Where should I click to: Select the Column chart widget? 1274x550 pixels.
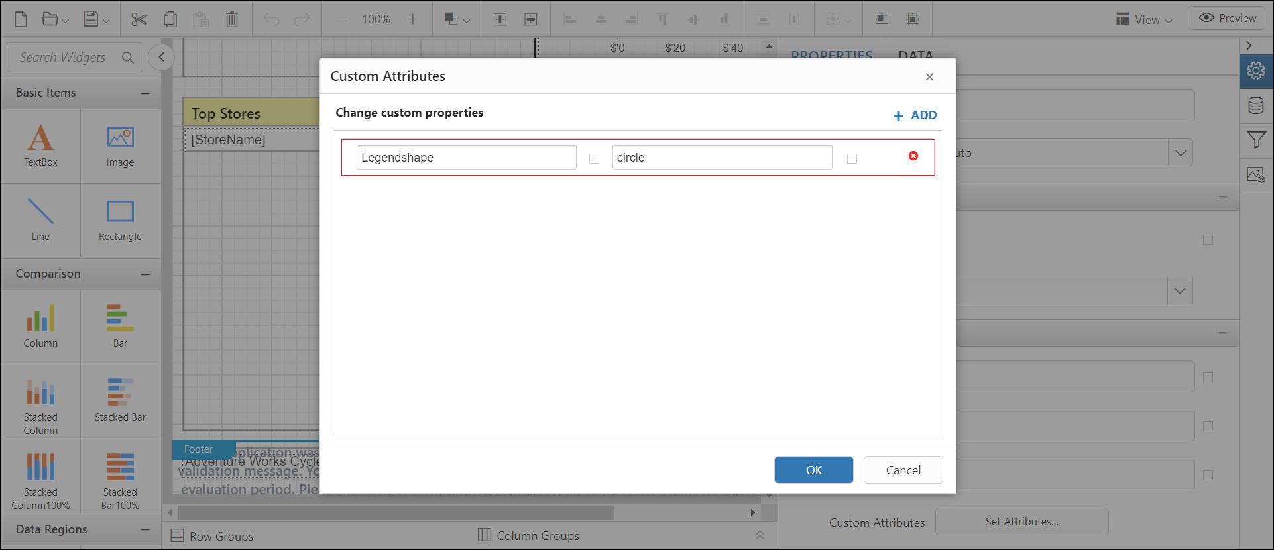(40, 327)
